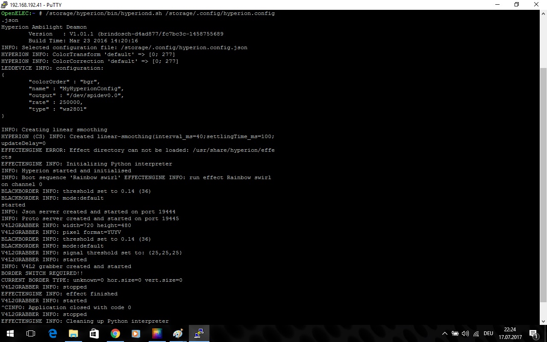Open the Windows Start menu
The image size is (547, 342).
click(x=10, y=333)
